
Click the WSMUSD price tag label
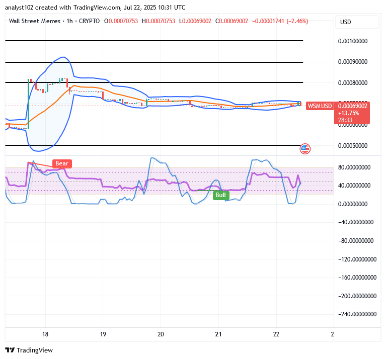[x=320, y=106]
